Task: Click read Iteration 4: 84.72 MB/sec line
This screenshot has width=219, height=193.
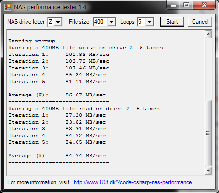Action: pos(57,136)
